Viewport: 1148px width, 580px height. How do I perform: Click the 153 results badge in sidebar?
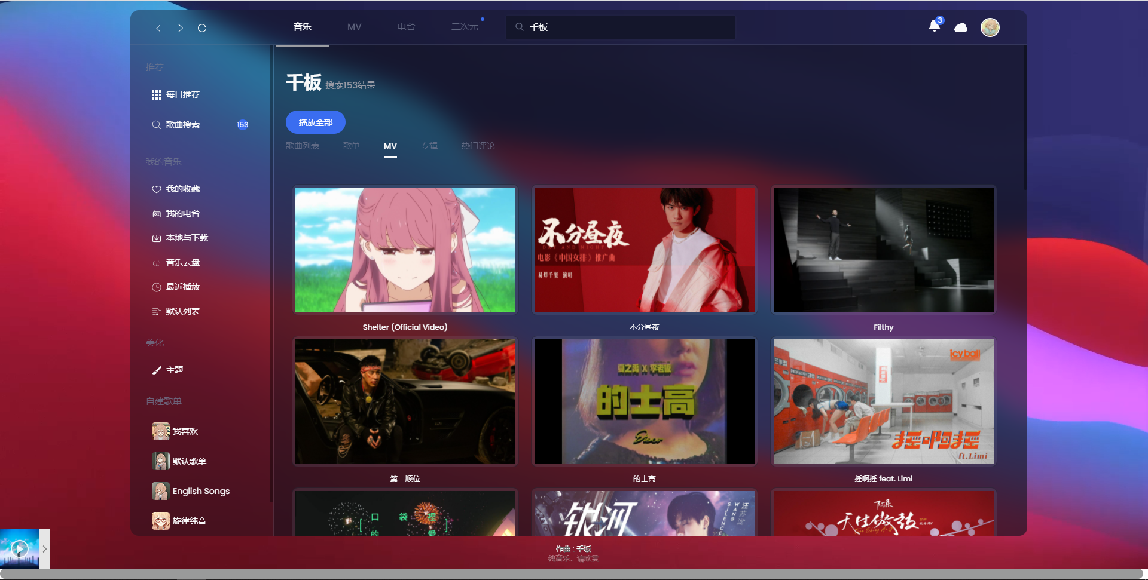click(242, 125)
